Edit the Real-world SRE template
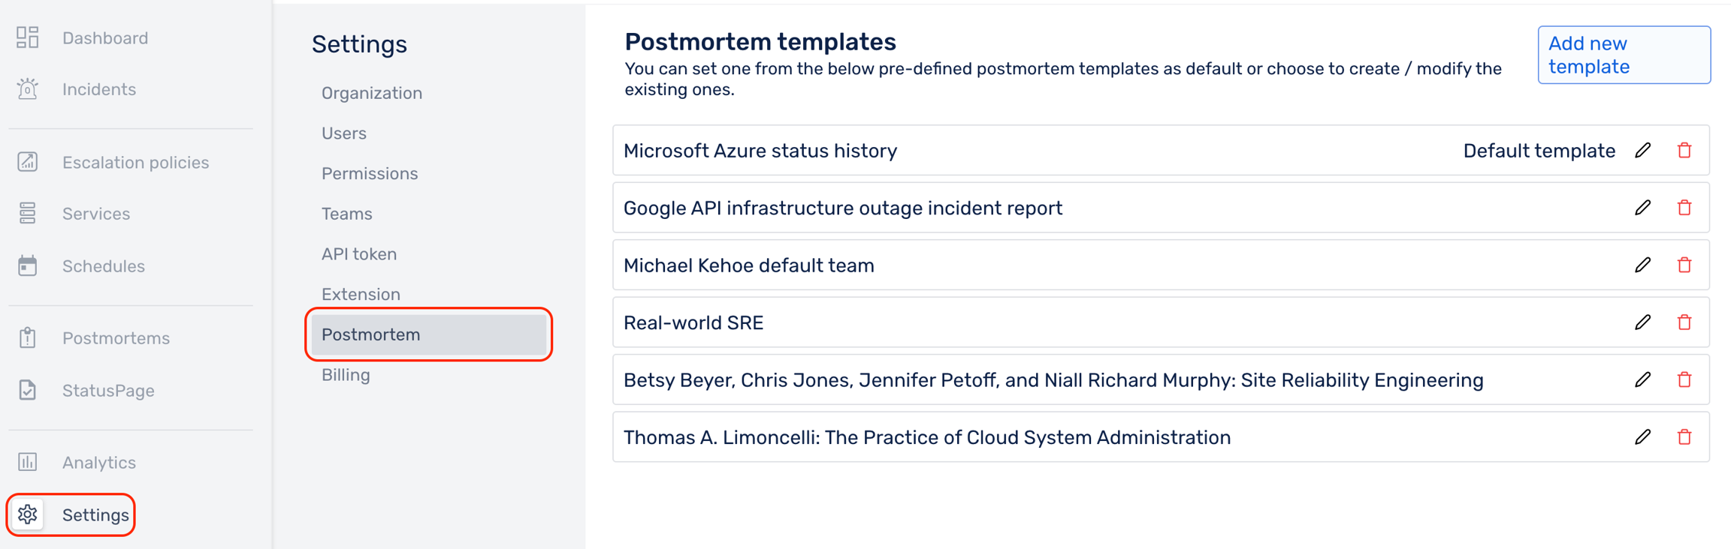This screenshot has width=1731, height=549. [1643, 322]
